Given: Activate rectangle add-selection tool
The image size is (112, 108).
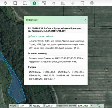Looking at the screenshot, I should (x=15, y=3).
